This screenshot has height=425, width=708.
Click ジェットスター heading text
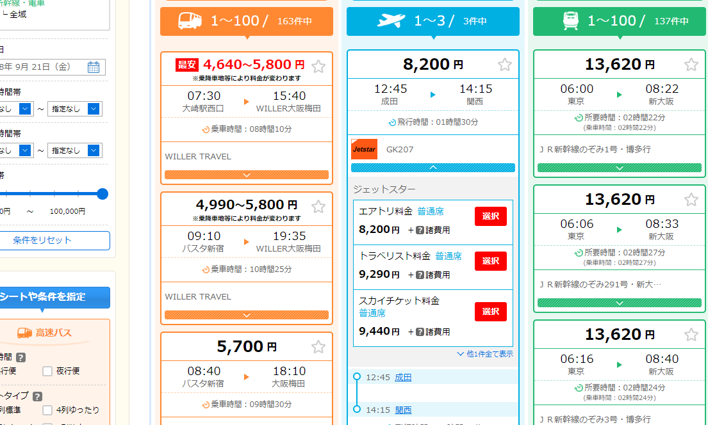point(384,189)
